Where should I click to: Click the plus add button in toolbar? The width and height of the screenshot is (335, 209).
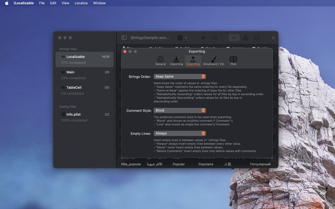coord(203,38)
